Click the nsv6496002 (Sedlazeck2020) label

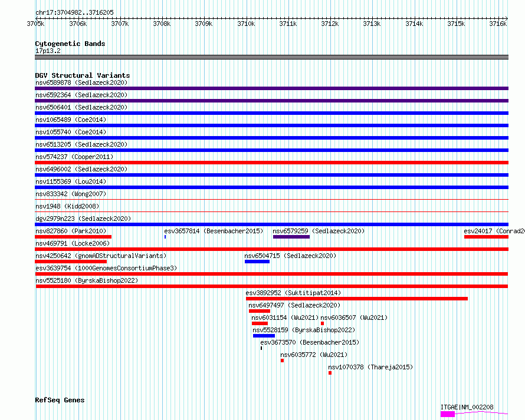coord(81,169)
